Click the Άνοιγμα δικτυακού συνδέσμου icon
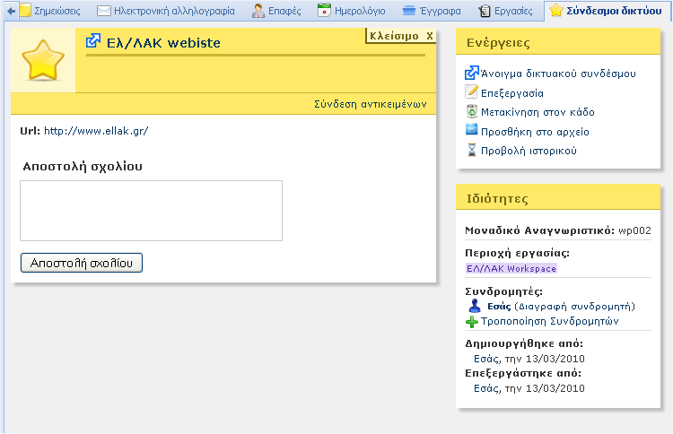Image resolution: width=673 pixels, height=434 pixels. coord(472,73)
